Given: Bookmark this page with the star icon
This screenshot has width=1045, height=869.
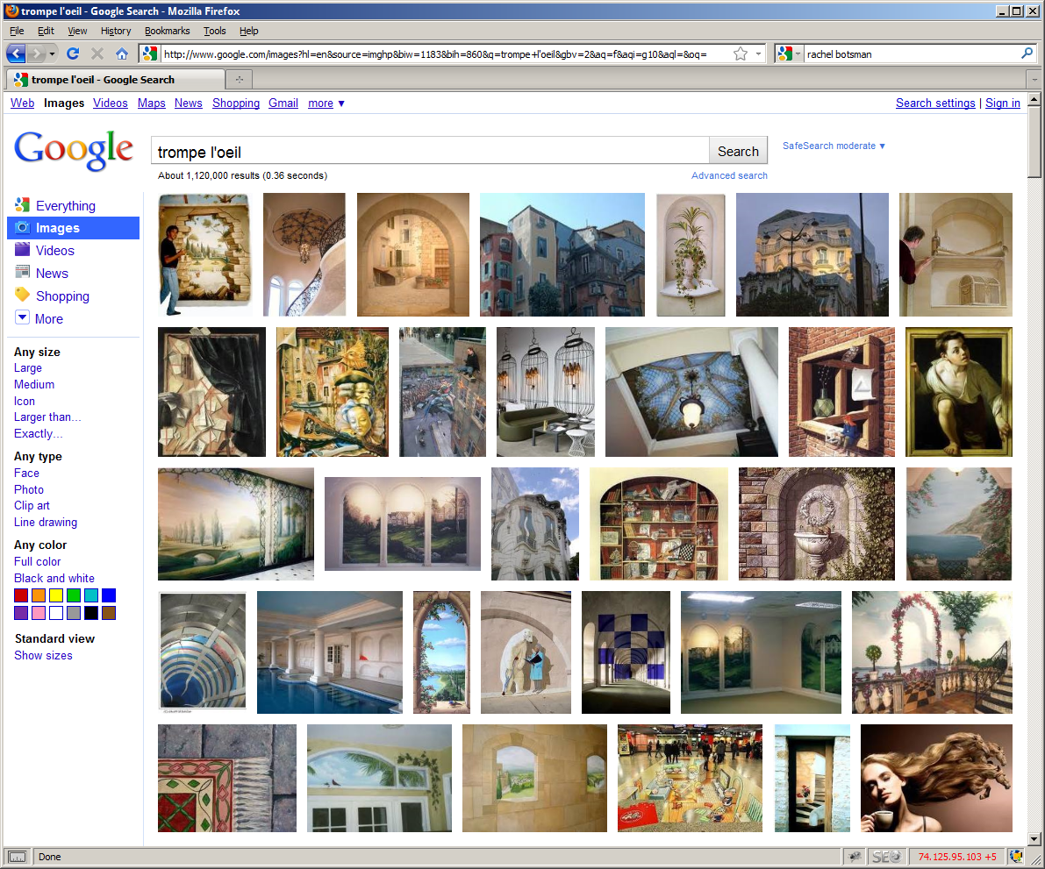Looking at the screenshot, I should pyautogui.click(x=741, y=54).
